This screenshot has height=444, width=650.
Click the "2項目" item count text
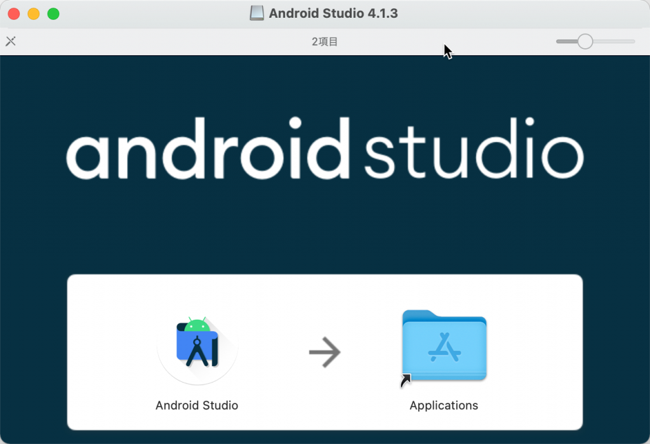[324, 41]
